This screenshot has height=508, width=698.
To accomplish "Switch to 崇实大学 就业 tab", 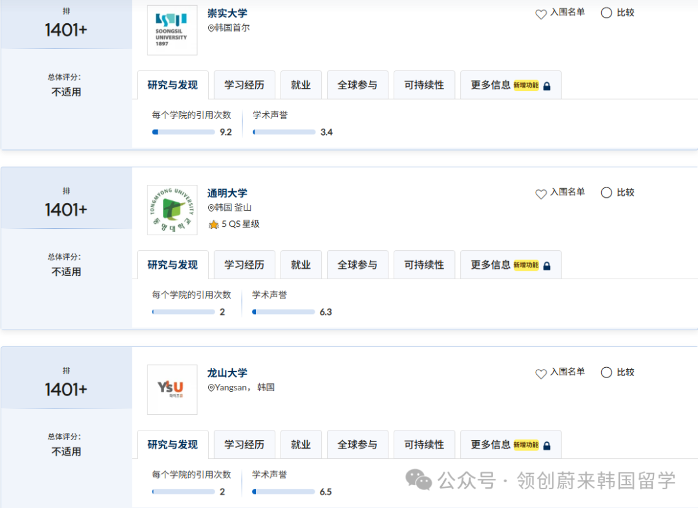I will [301, 85].
